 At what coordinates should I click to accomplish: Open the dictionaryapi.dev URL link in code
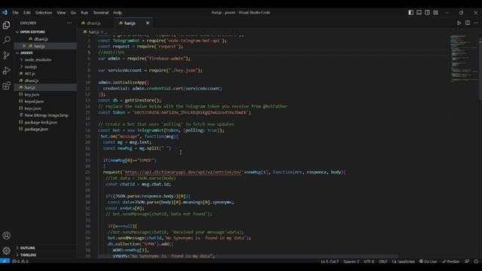[x=183, y=172]
